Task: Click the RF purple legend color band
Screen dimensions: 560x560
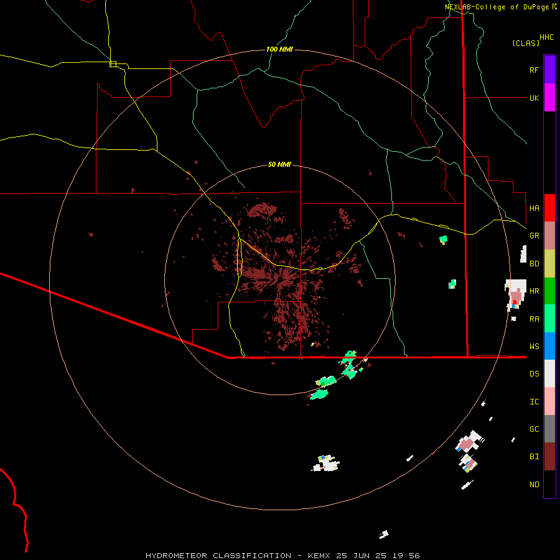Action: pyautogui.click(x=549, y=70)
